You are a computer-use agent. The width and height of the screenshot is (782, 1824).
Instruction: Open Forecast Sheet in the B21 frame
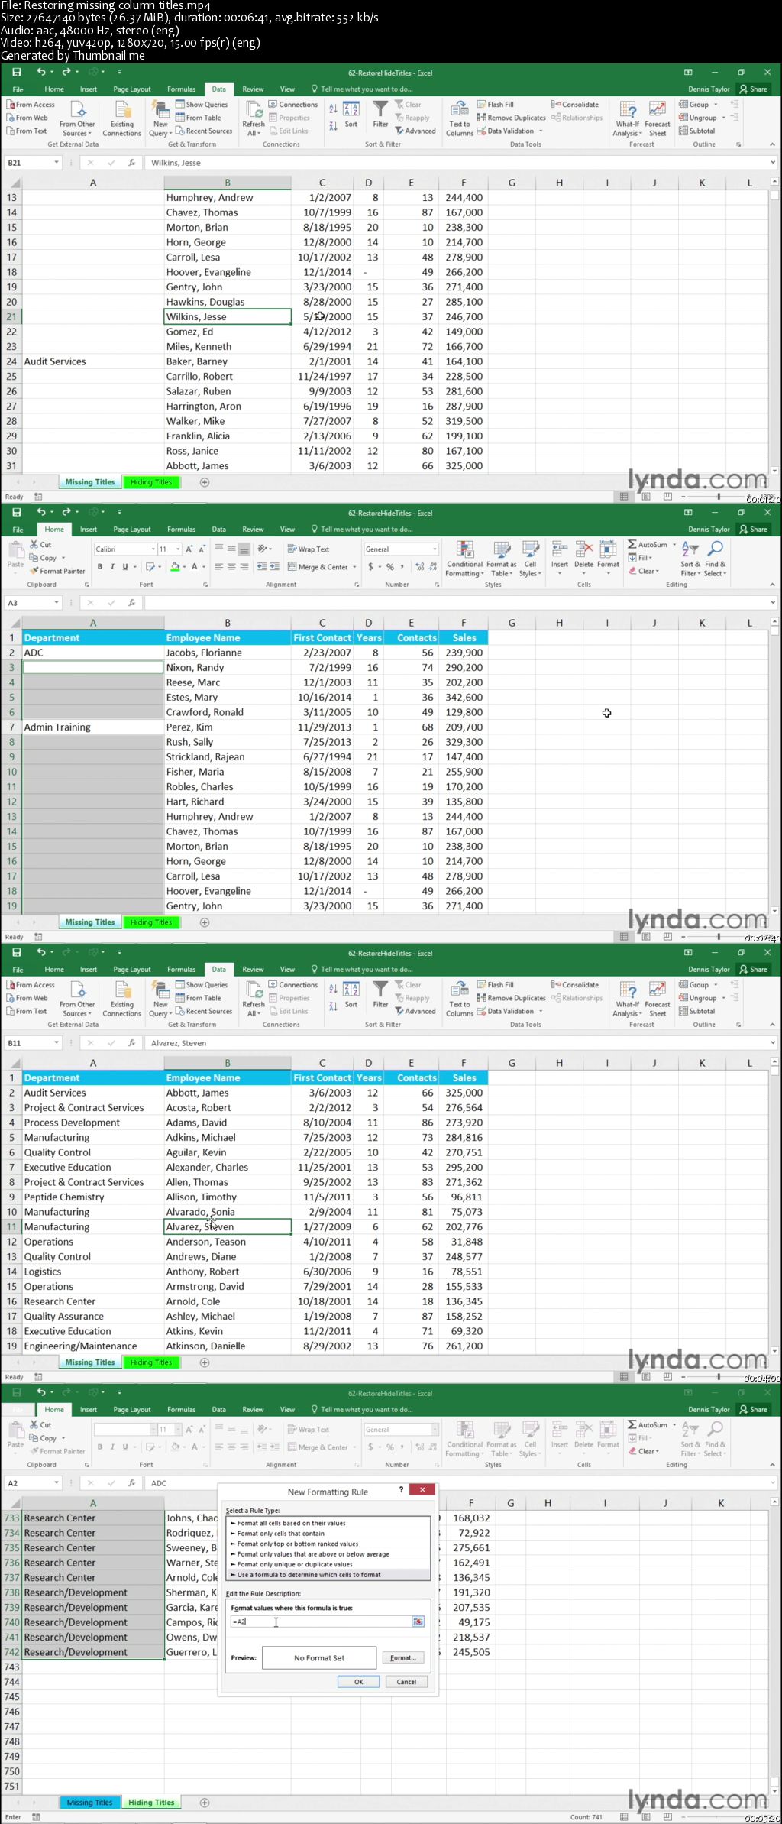coord(658,119)
